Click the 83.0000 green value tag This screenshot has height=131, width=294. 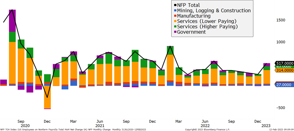pos(284,67)
